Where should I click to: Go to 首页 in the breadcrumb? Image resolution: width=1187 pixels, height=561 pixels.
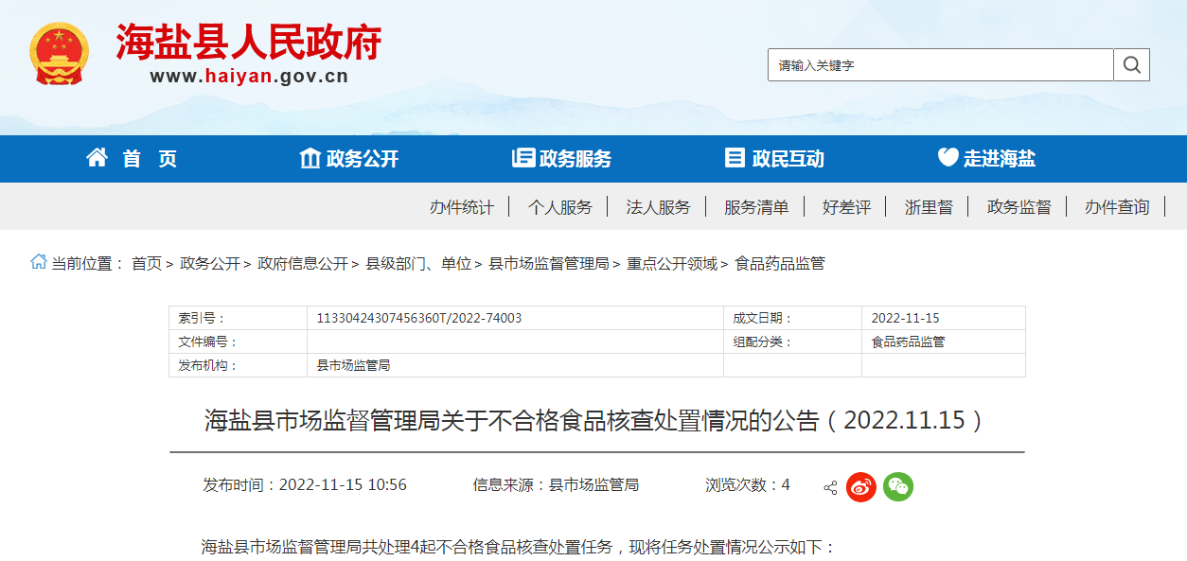pos(147,264)
